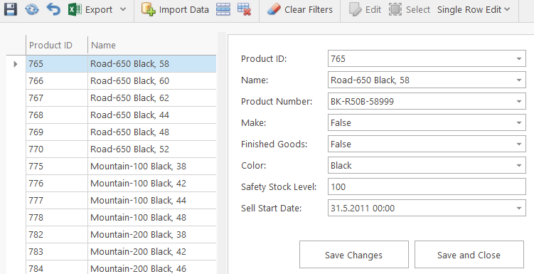Select Mountain-100 Black, 38 row
Screen dimensions: 534x274
tap(122, 166)
